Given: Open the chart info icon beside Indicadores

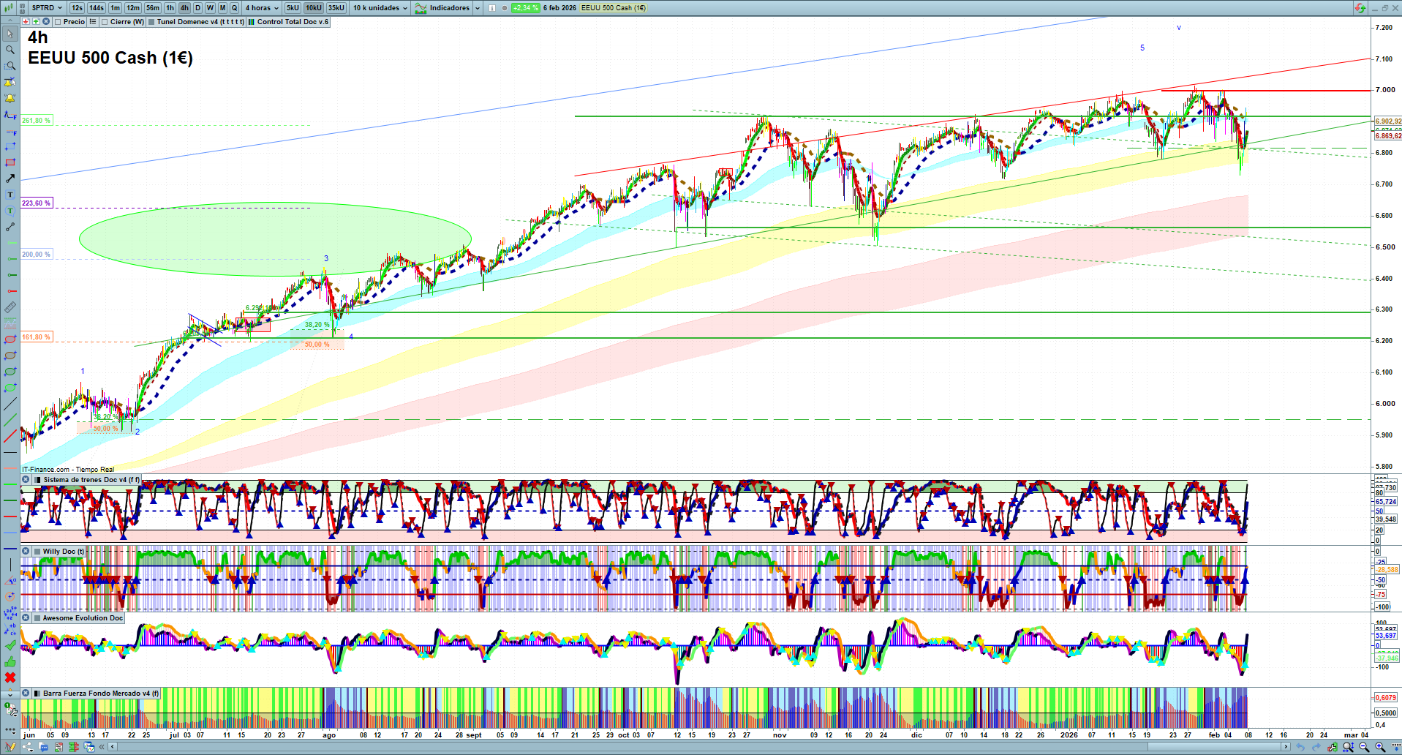Looking at the screenshot, I should click(492, 8).
